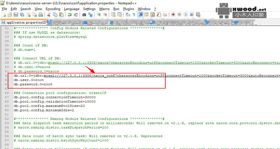Click the New file toolbar icon

tap(4, 15)
